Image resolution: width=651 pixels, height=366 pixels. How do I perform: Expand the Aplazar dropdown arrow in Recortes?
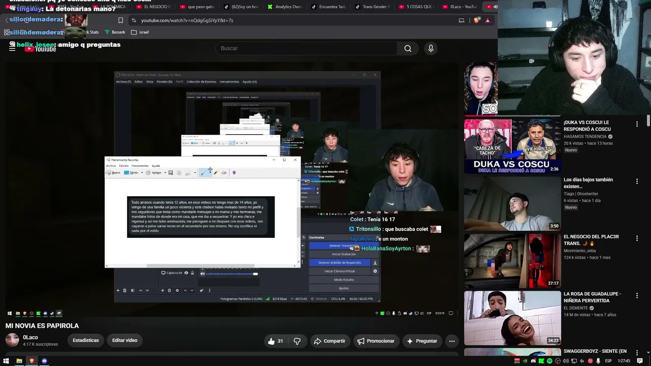click(165, 173)
